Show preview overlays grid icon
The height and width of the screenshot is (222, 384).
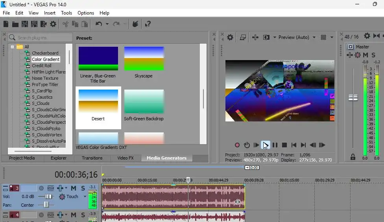coord(323,37)
